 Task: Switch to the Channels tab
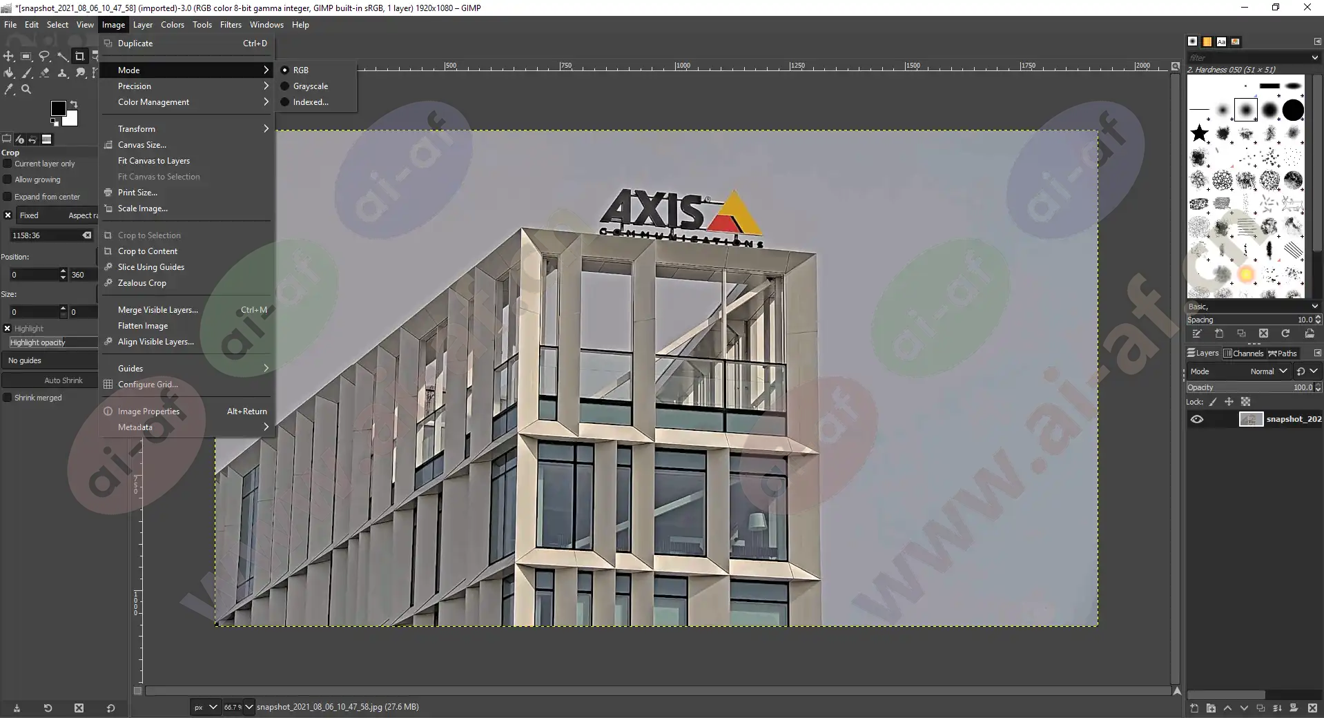coord(1243,353)
